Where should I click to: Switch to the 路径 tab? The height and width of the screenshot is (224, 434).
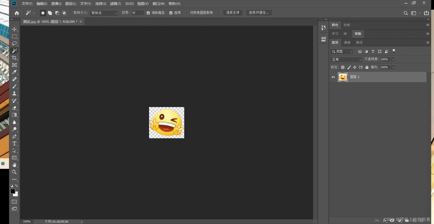click(x=359, y=43)
